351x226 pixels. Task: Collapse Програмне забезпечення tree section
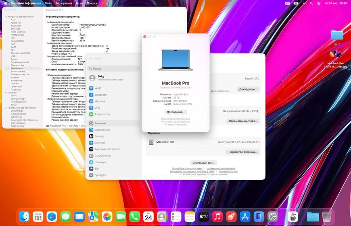pyautogui.click(x=6, y=108)
